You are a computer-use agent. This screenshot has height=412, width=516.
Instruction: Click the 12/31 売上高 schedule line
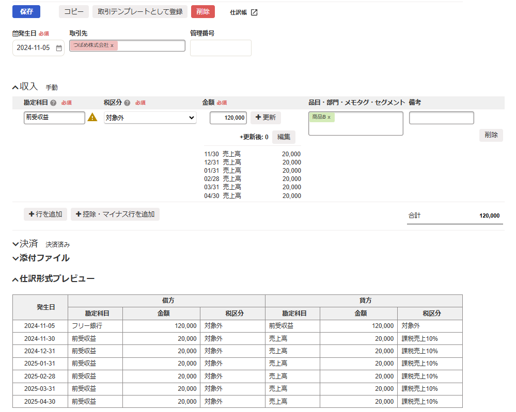point(253,162)
